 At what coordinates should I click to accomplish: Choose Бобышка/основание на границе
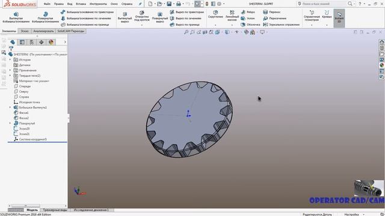(85, 25)
